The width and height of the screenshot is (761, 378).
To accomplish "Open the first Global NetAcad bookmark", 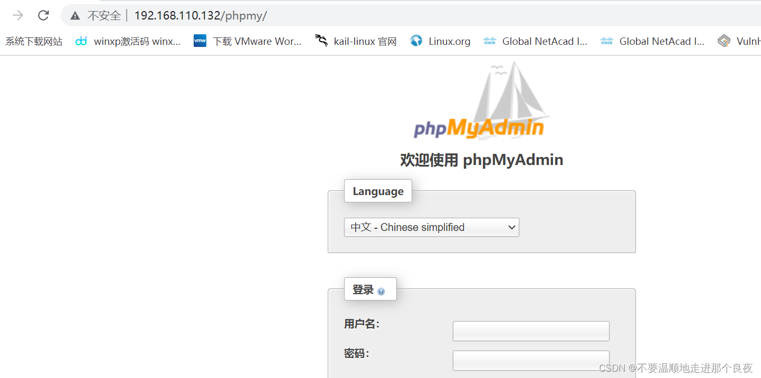I will (535, 41).
